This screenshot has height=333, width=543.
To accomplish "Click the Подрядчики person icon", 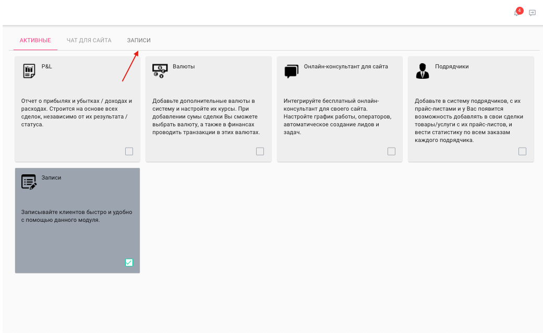I will pos(423,71).
